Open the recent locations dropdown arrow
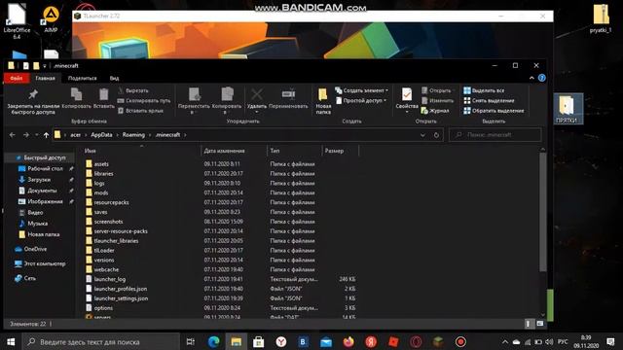Screen dimensions: 623x350 [x=37, y=135]
